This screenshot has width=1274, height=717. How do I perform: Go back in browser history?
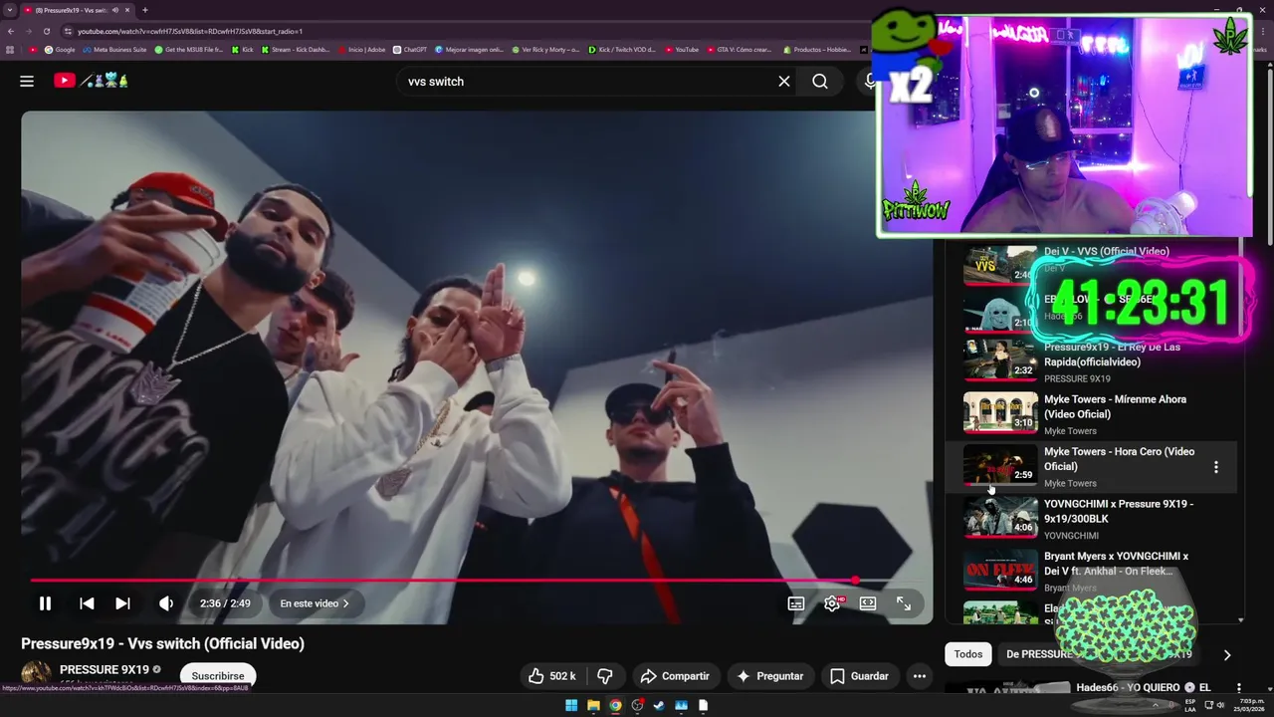coord(10,31)
